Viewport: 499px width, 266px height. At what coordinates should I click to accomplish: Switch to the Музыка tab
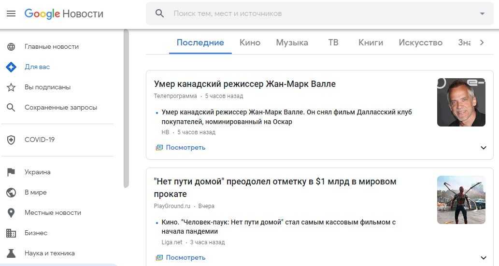(x=292, y=42)
